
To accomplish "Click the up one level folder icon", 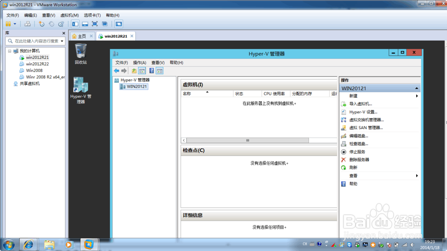I will coord(134,71).
